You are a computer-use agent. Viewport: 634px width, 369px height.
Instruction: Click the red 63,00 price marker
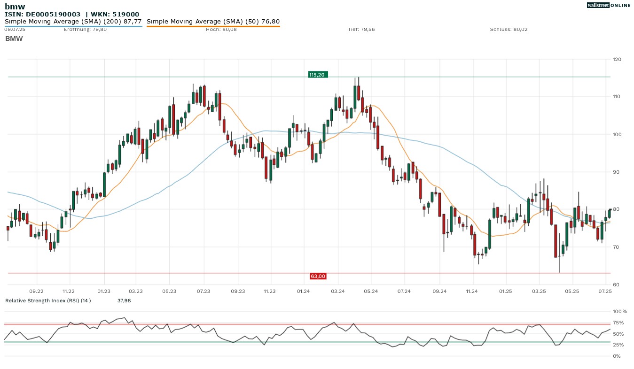click(318, 276)
